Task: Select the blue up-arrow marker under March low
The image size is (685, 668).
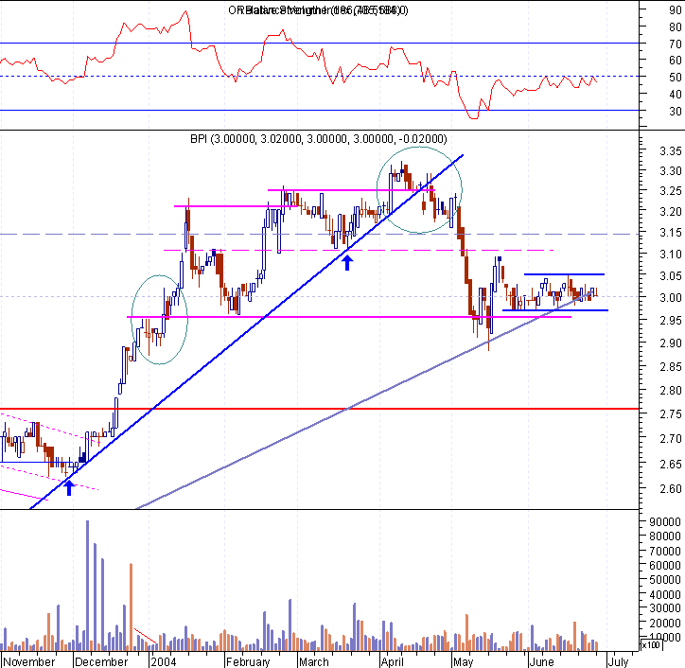Action: click(347, 263)
